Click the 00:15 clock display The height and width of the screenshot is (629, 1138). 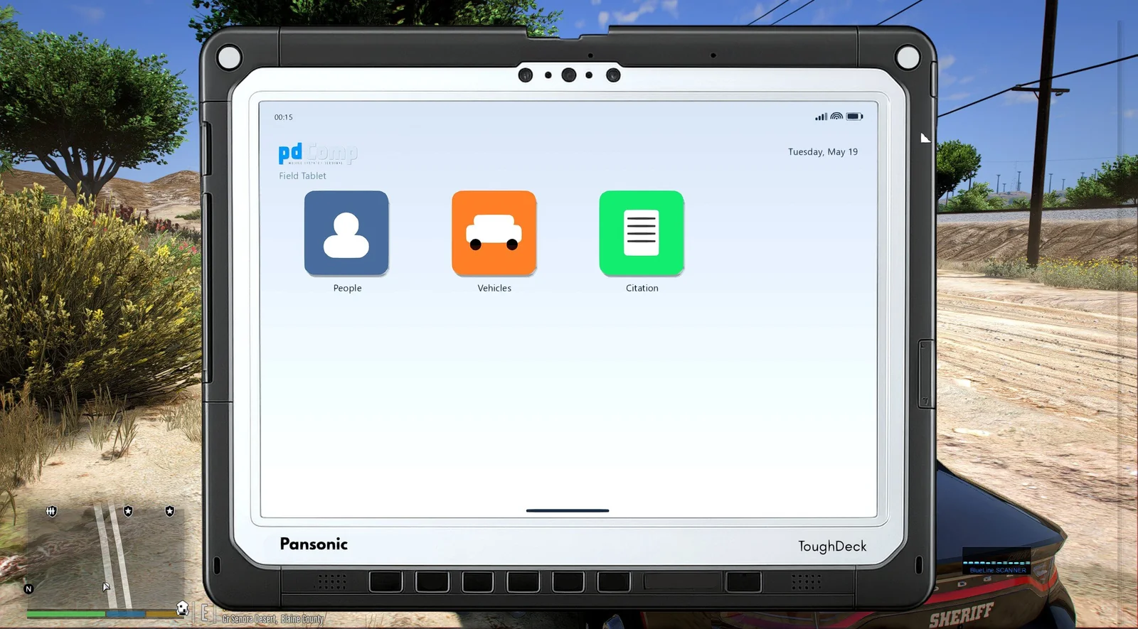[283, 117]
